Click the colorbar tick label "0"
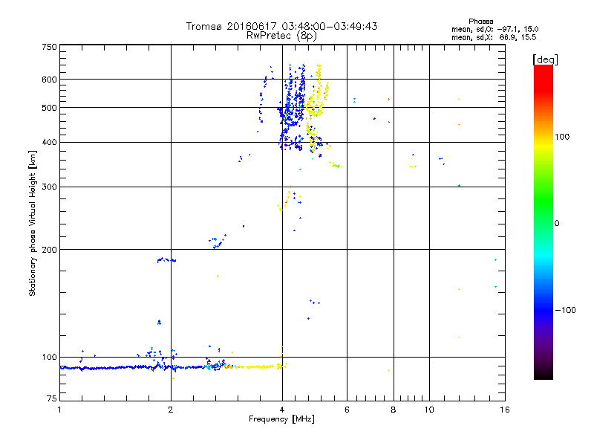Image resolution: width=594 pixels, height=446 pixels. pos(557,224)
